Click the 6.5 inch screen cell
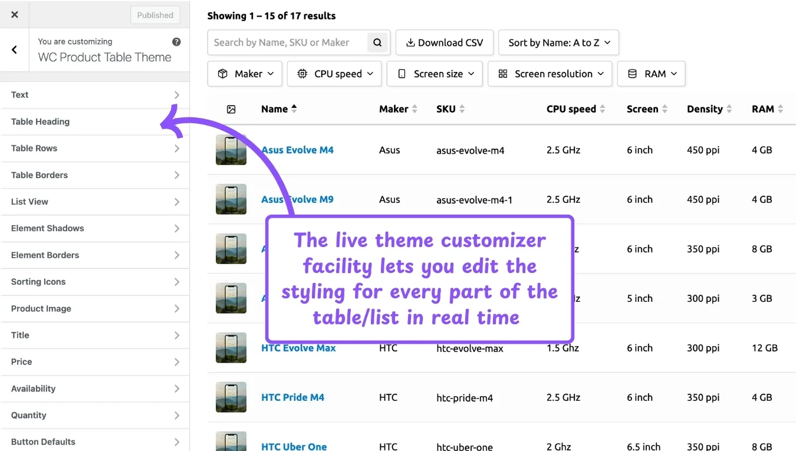 [643, 446]
